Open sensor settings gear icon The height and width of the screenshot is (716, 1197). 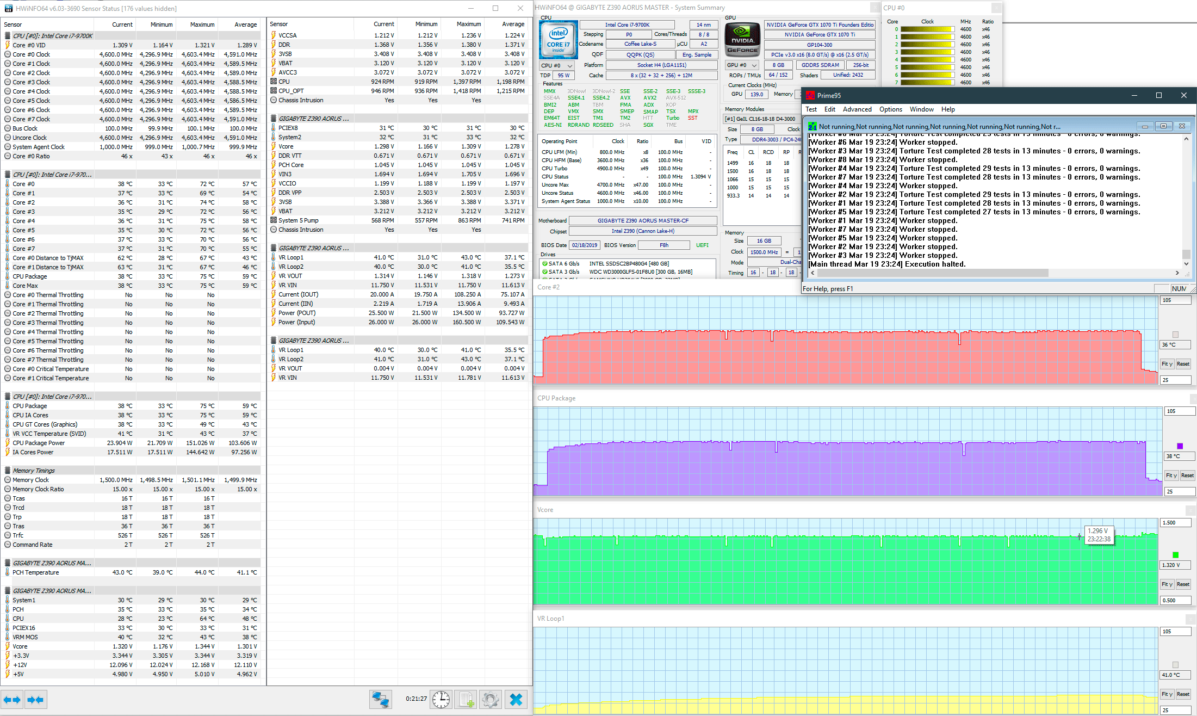pos(491,699)
